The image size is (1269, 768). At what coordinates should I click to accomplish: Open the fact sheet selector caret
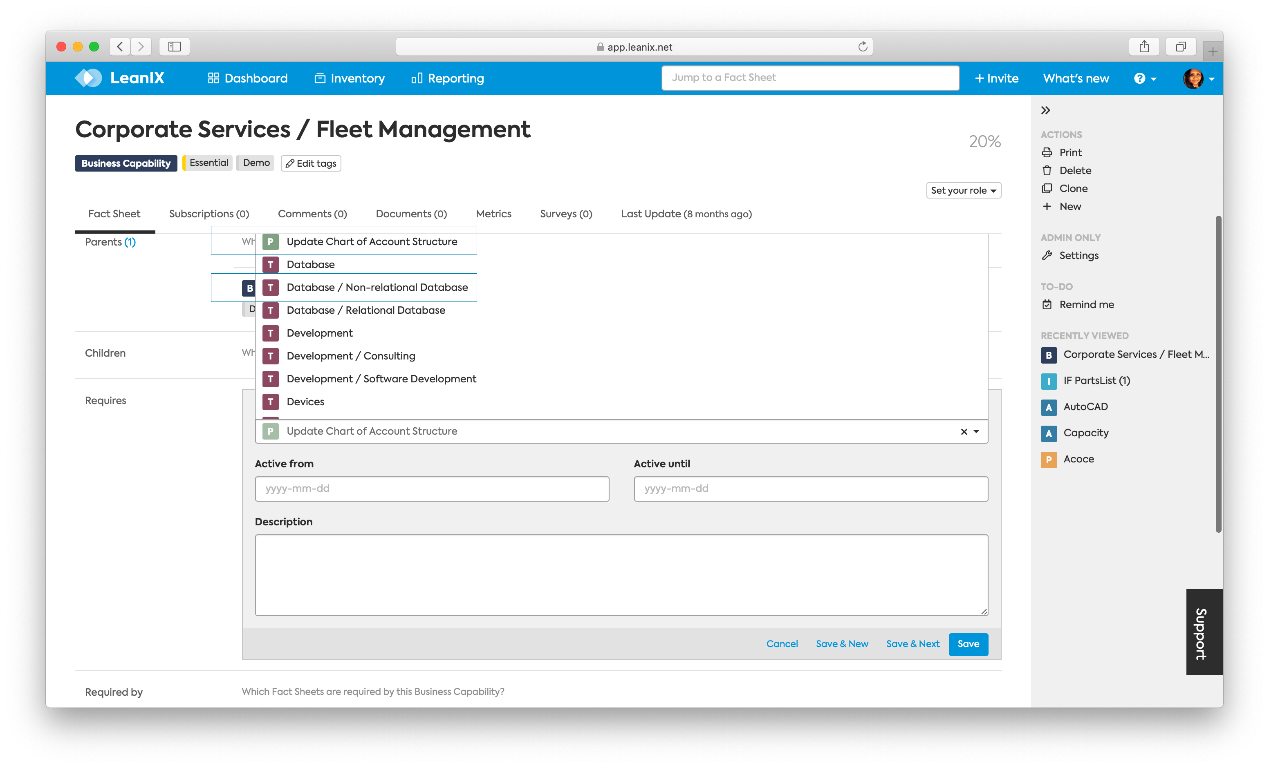pos(976,431)
